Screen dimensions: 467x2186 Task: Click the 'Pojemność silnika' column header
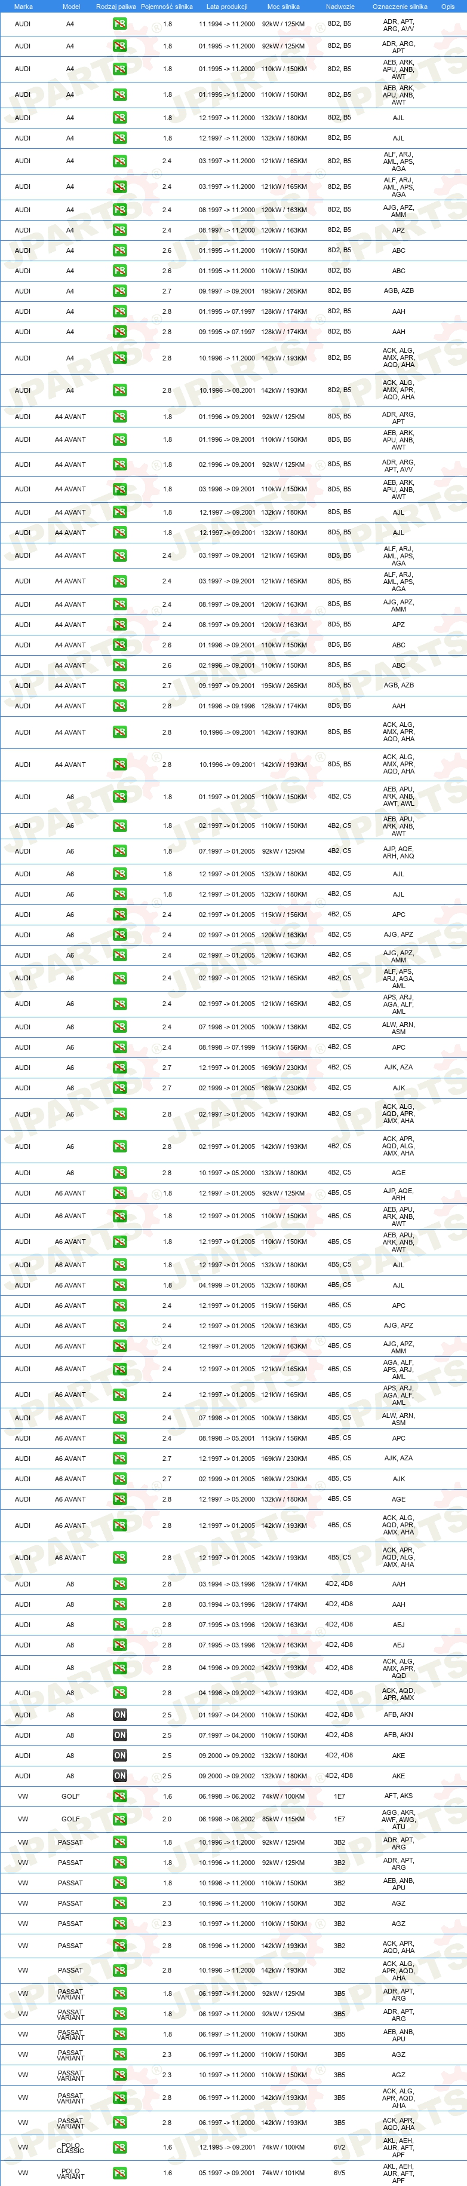[x=167, y=6]
